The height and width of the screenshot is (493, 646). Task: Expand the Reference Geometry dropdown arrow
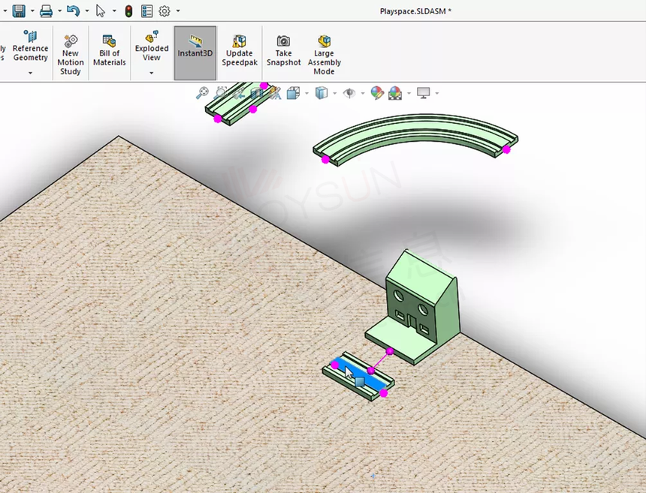coord(30,74)
